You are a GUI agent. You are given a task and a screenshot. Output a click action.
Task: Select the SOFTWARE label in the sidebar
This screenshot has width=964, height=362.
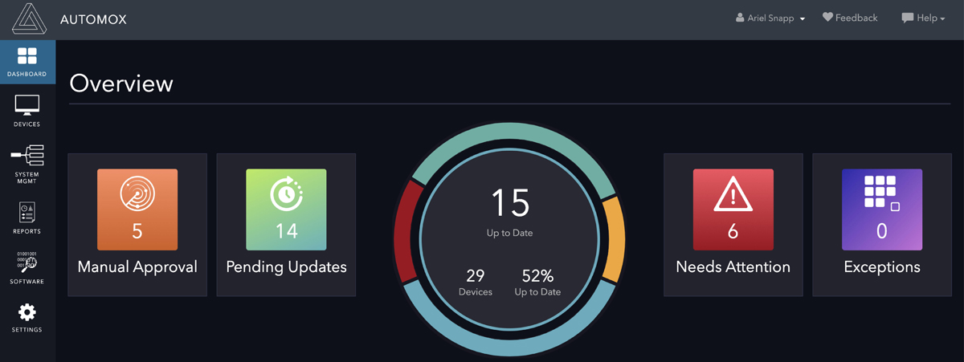[27, 282]
